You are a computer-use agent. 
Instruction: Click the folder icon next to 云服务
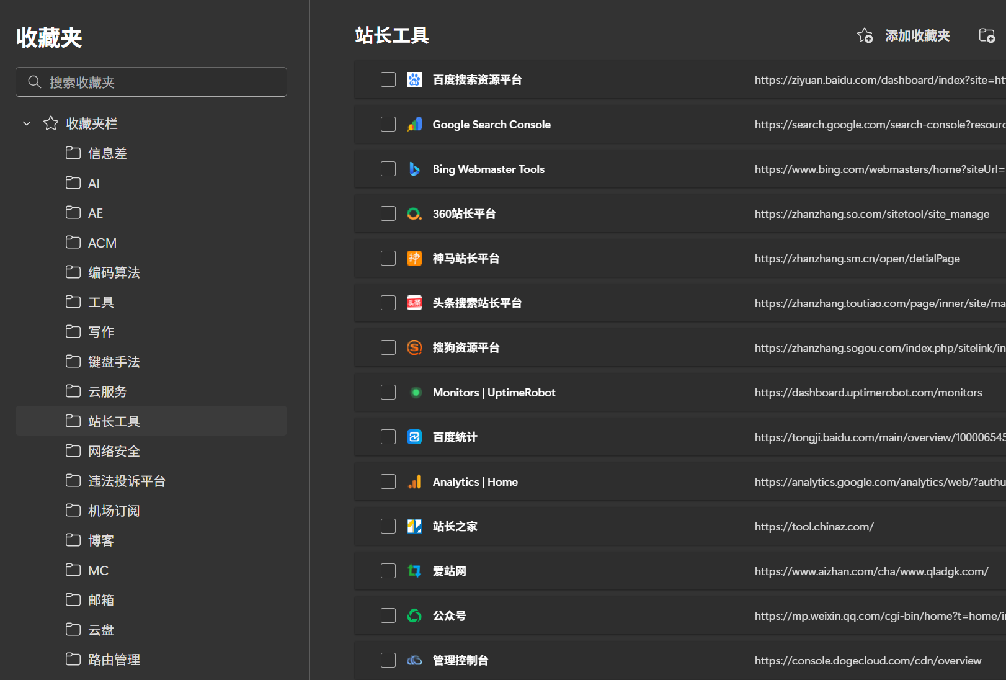coord(73,391)
